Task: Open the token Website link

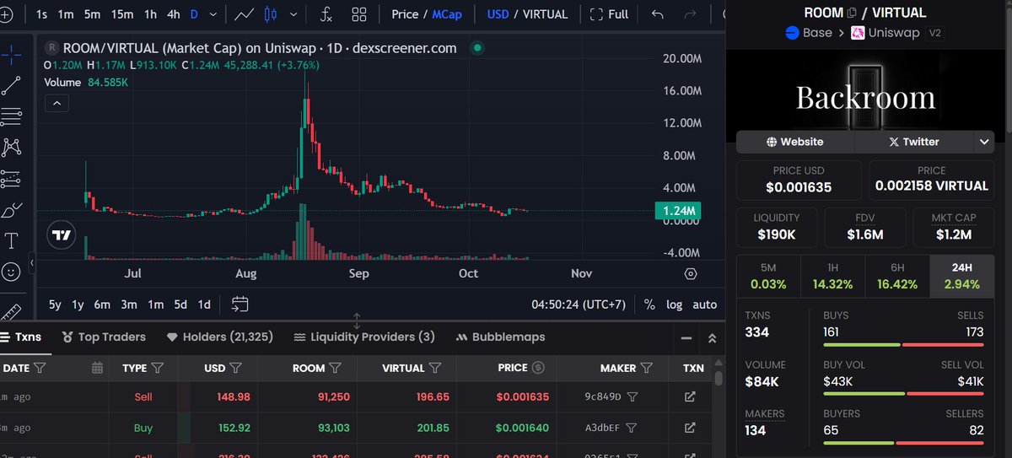Action: tap(795, 142)
